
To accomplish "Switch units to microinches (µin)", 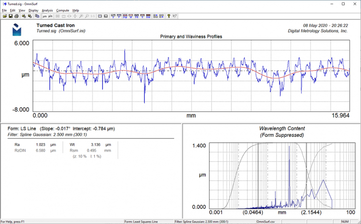I will click(50, 16).
